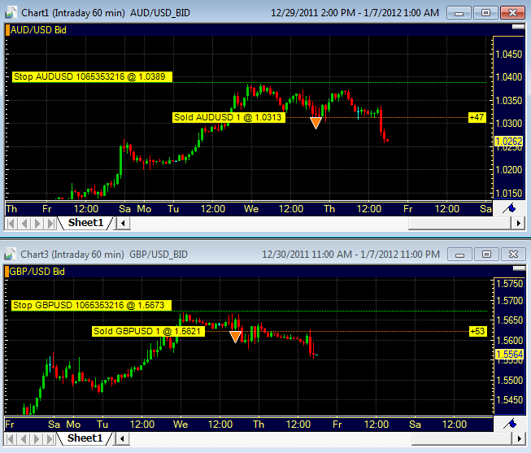Click the GBP/USD chart pushpin icon

[510, 424]
